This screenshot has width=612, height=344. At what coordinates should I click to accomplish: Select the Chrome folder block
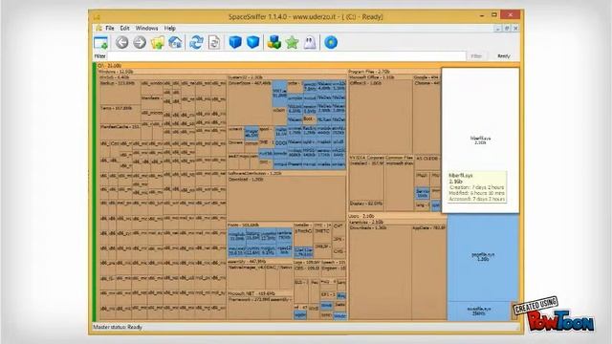pos(427,117)
